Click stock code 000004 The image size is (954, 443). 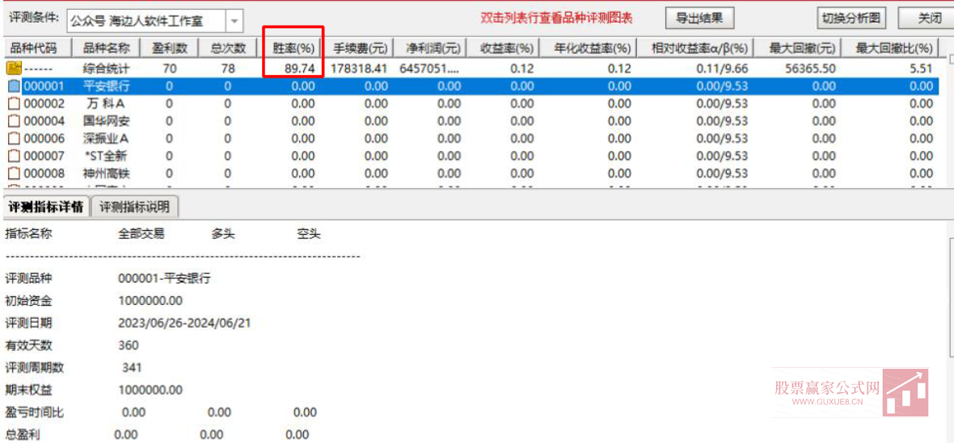44,121
